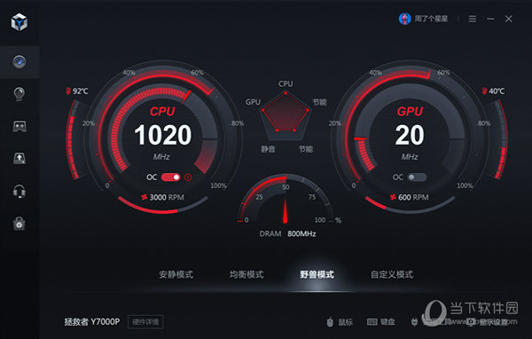This screenshot has height=339, width=532.
Task: Disable the CPU OC overclock switch
Action: pyautogui.click(x=170, y=177)
